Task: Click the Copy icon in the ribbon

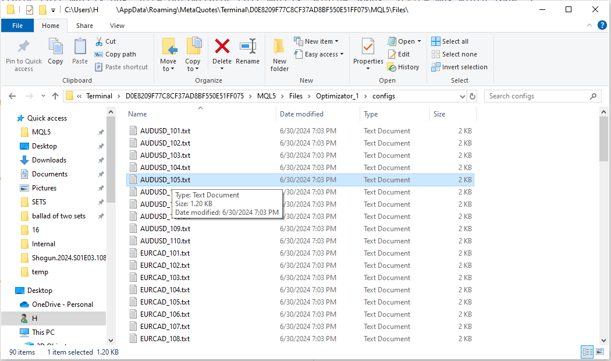Action: 55,54
